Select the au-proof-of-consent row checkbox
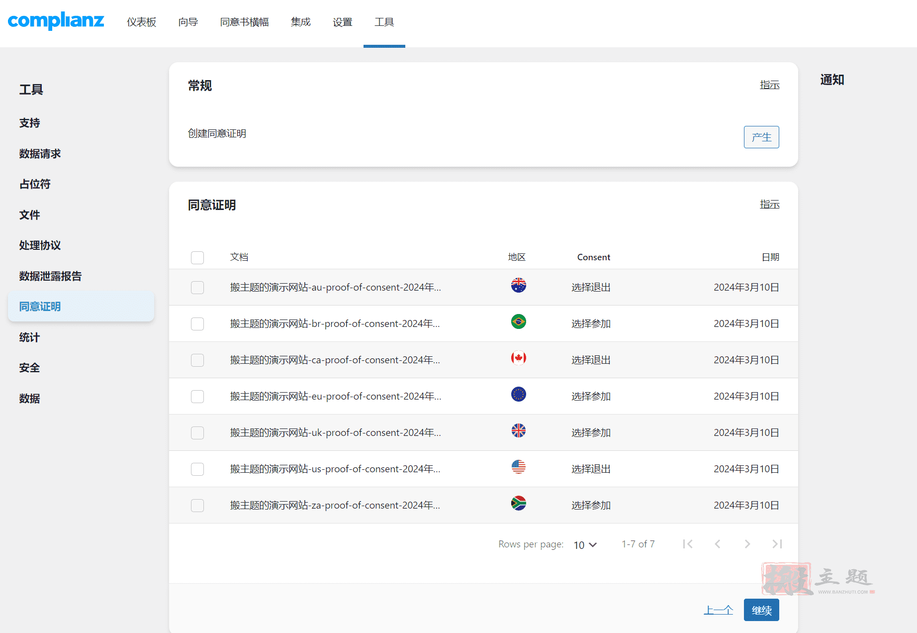 pos(197,287)
